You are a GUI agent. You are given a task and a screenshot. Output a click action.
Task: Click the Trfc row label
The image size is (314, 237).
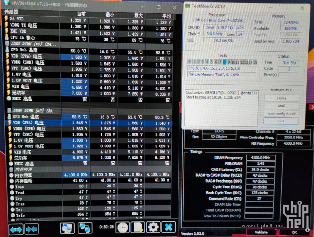(20, 215)
